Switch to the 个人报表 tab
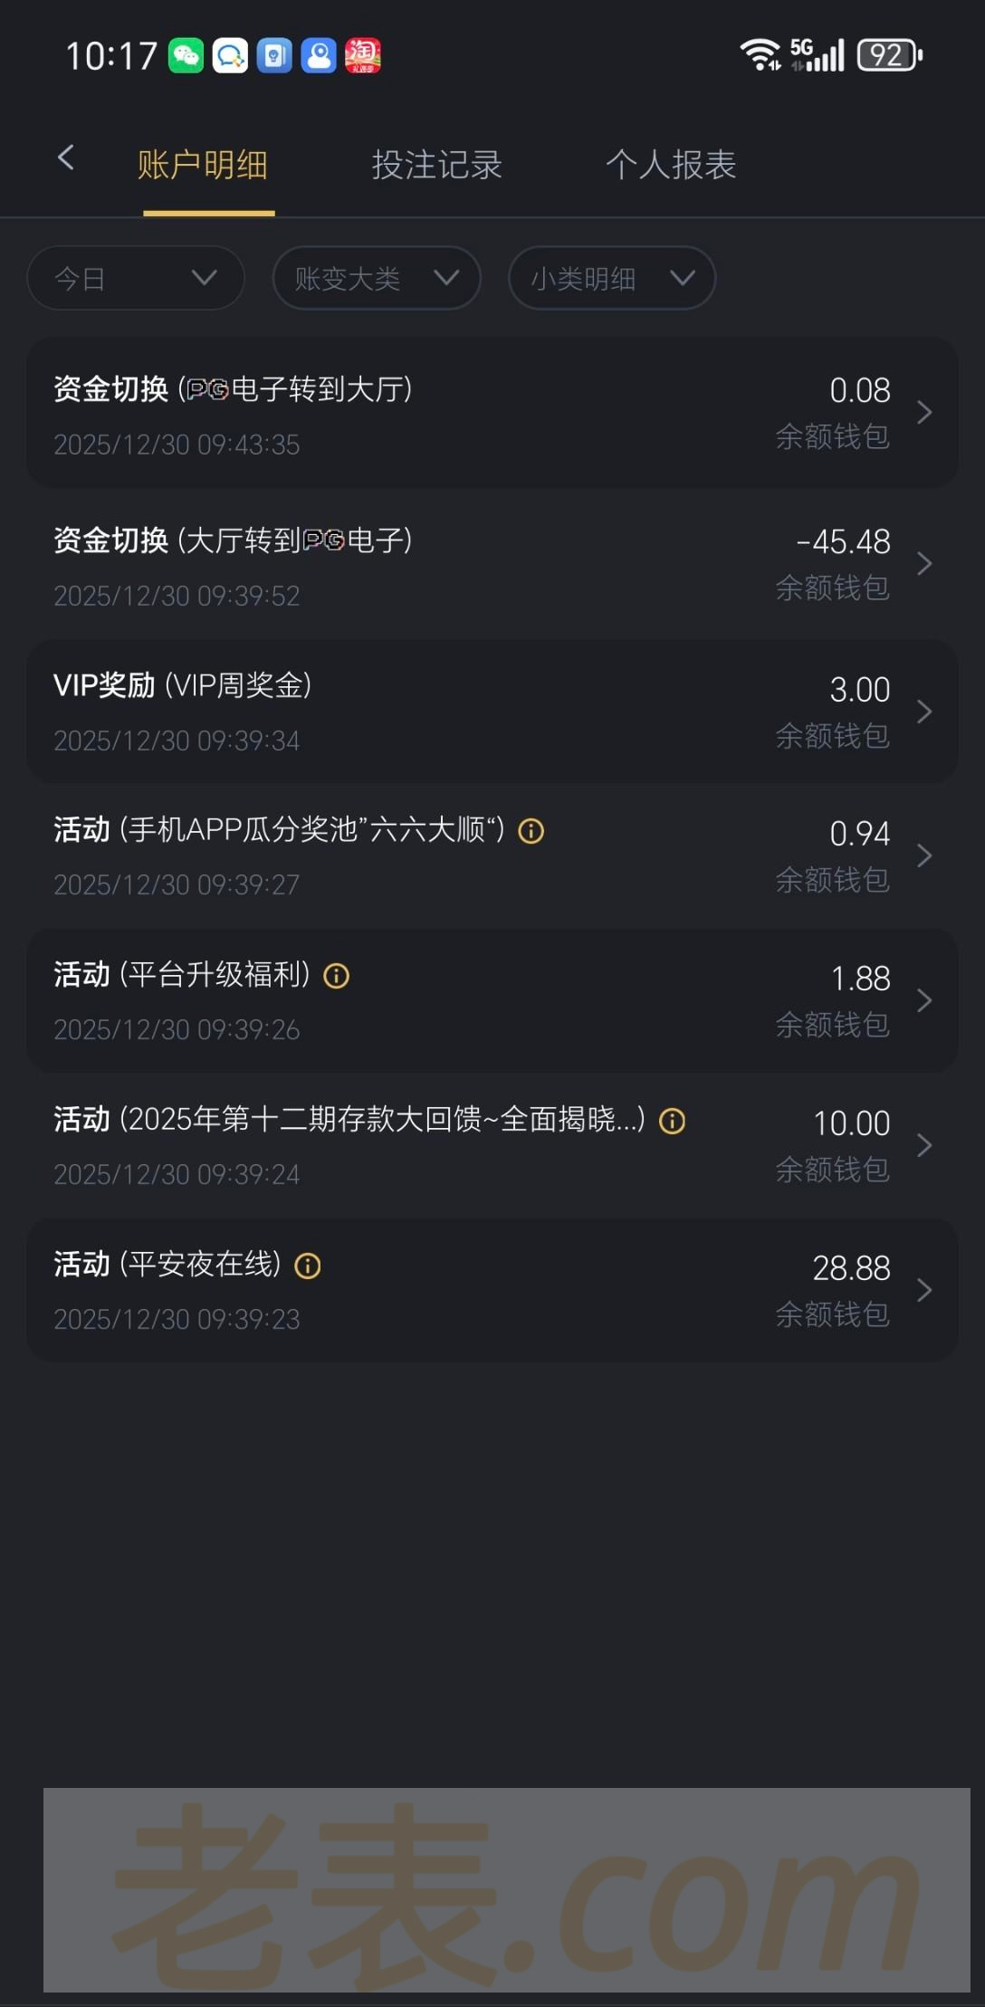The width and height of the screenshot is (985, 2007). [x=670, y=166]
